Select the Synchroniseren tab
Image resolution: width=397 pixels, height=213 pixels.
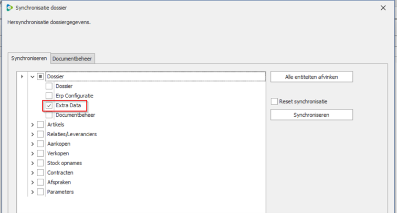(x=29, y=58)
